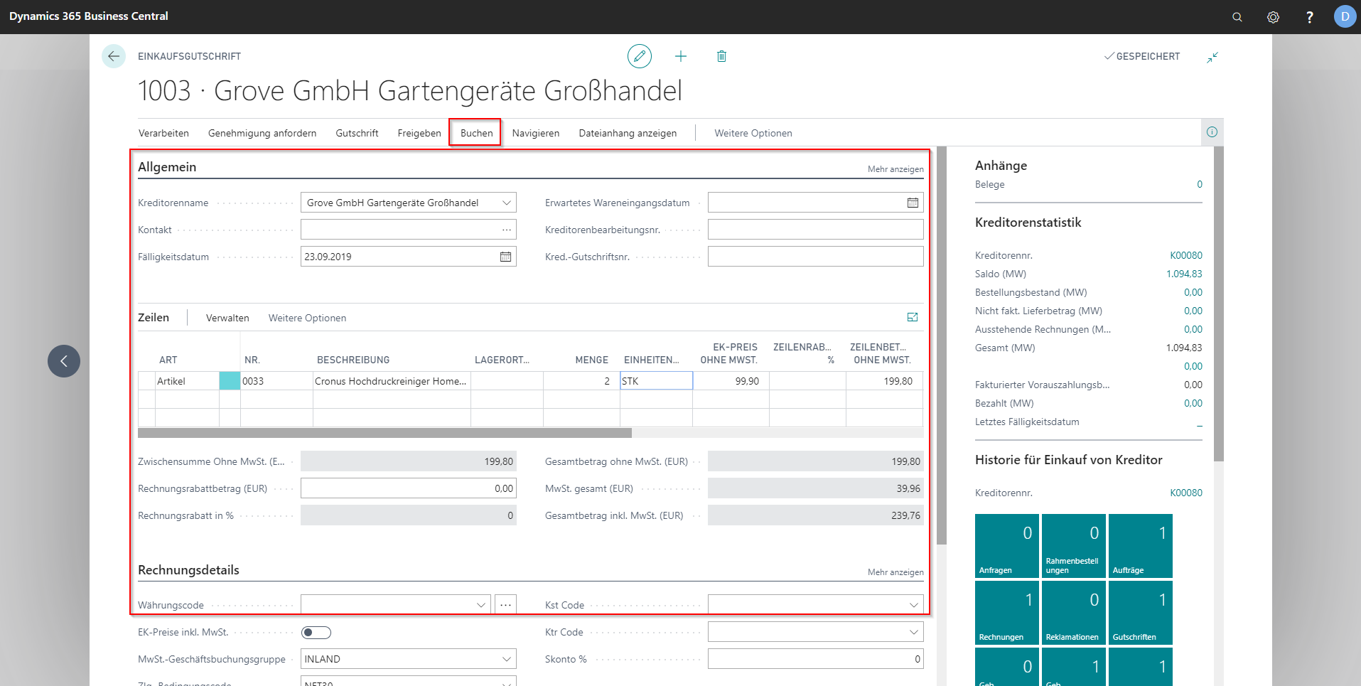The height and width of the screenshot is (686, 1361).
Task: Open the Reklamationen tile
Action: coord(1073,613)
